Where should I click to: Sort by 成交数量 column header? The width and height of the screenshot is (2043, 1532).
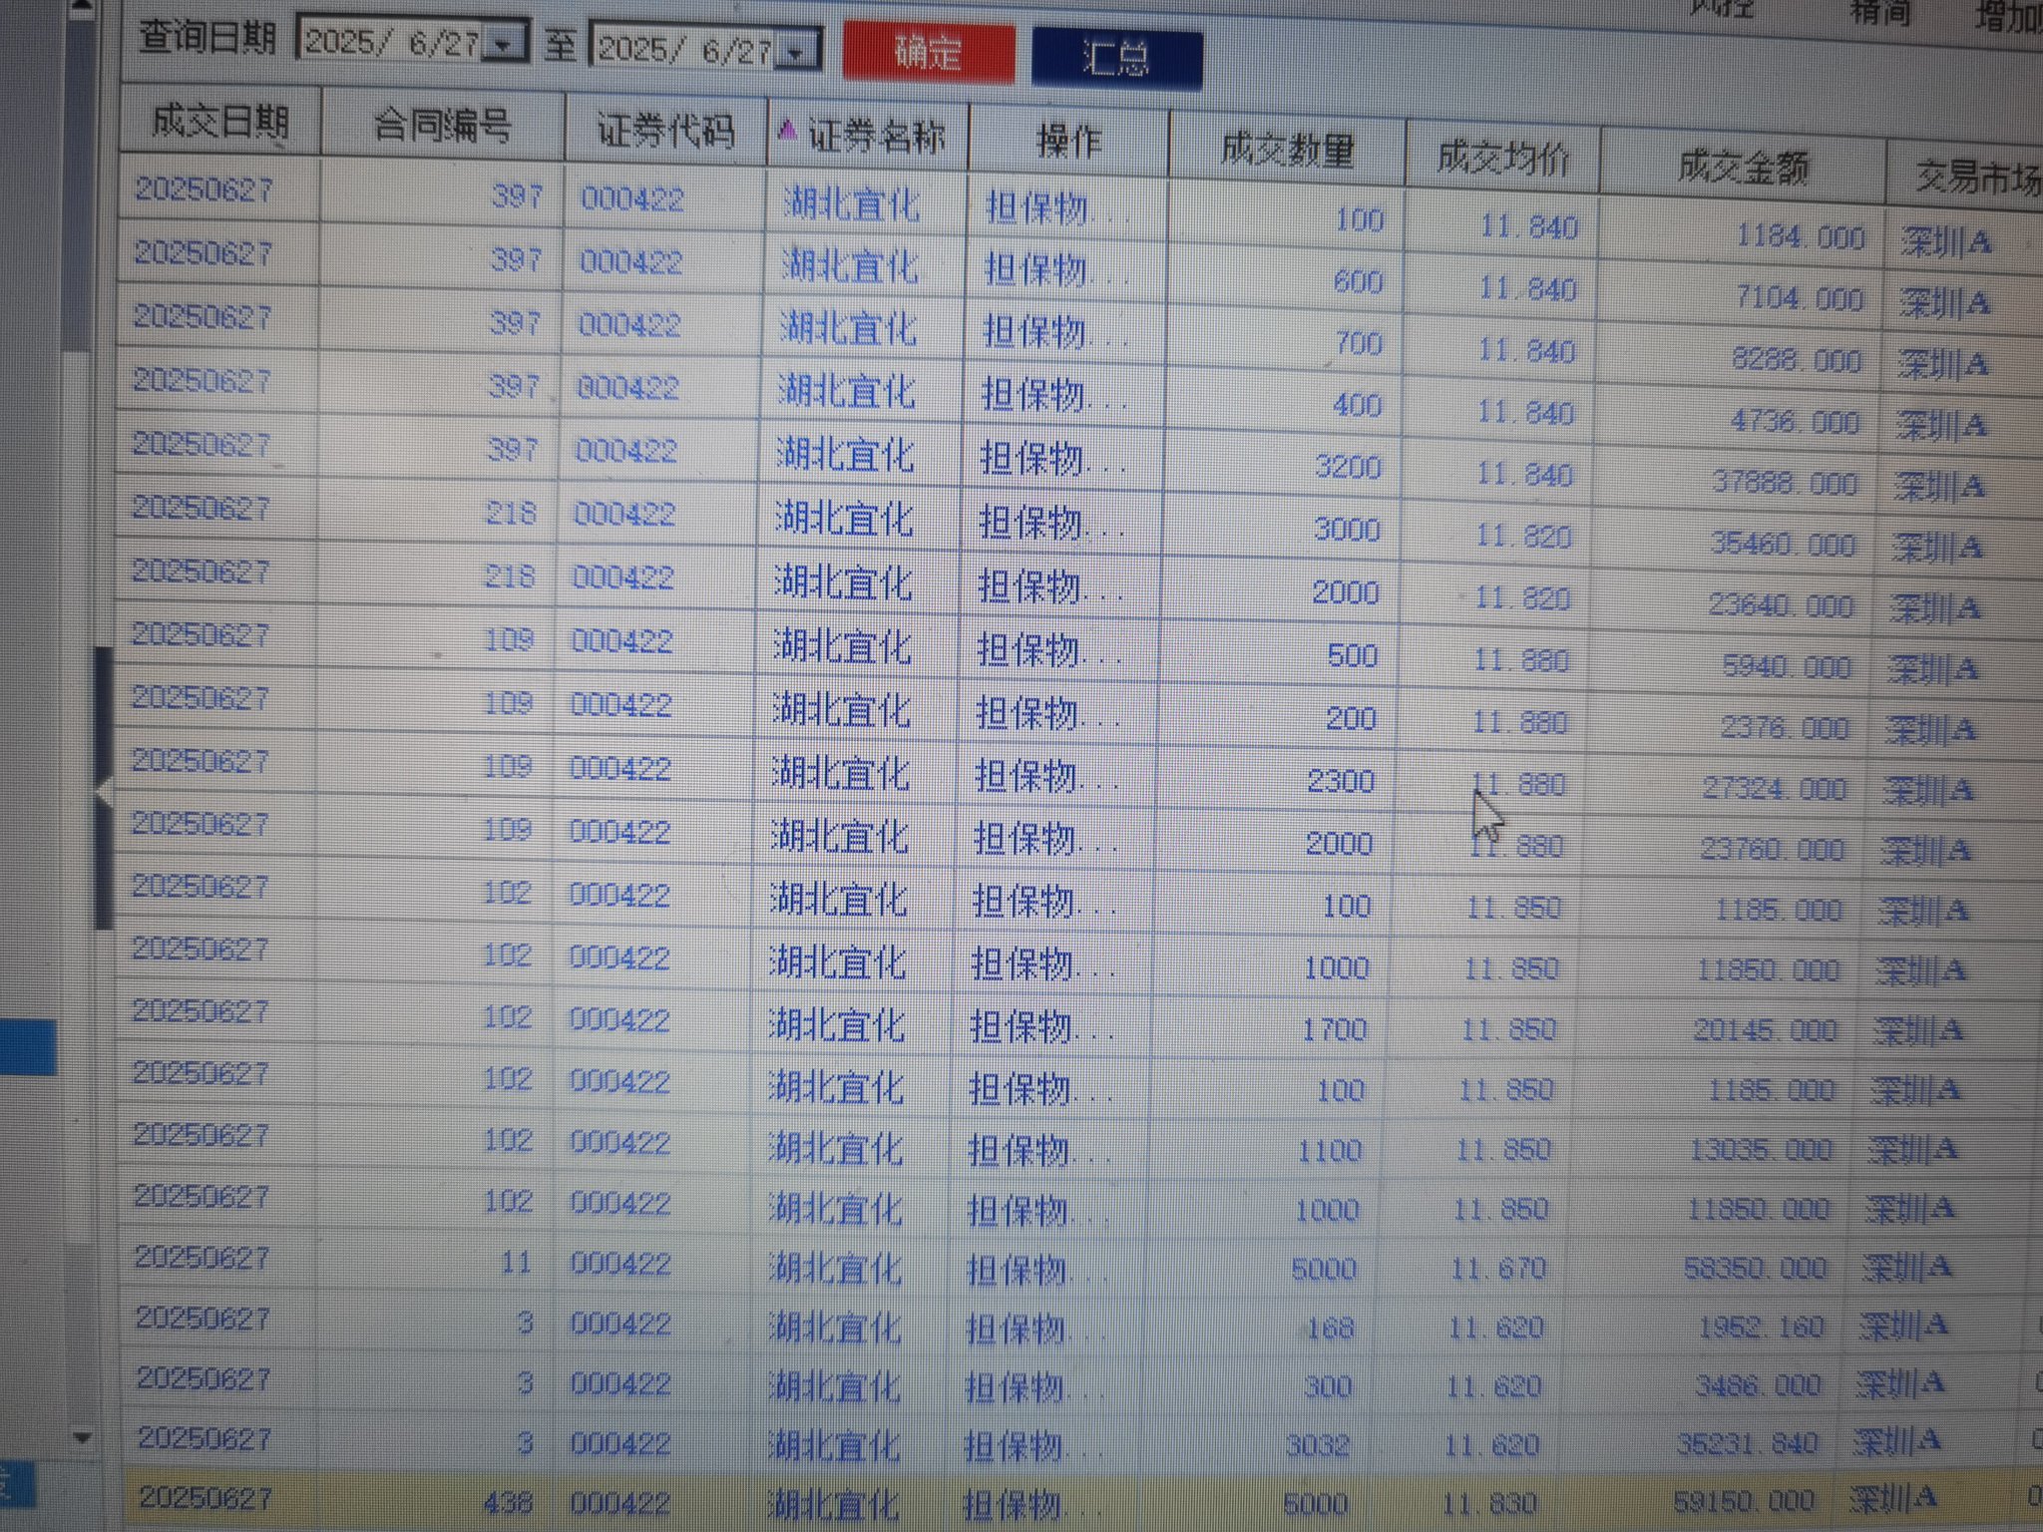1288,150
